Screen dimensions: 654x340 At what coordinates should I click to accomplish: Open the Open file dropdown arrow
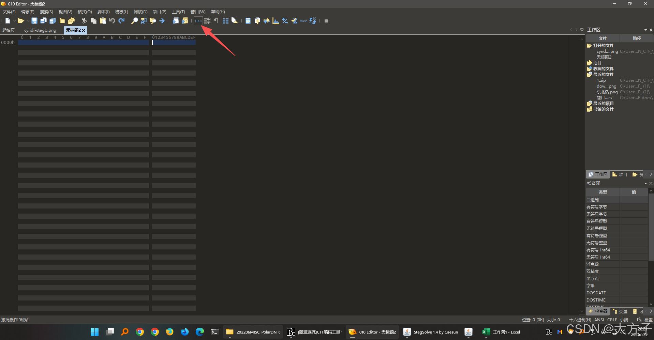28,21
